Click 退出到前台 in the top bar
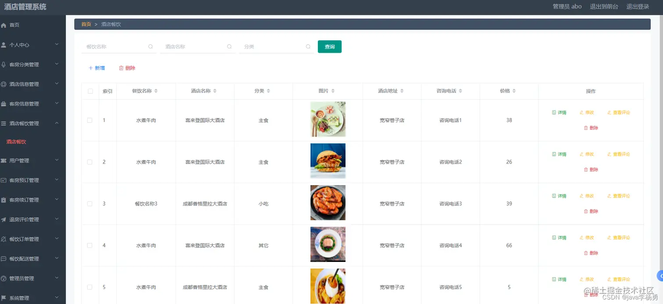The width and height of the screenshot is (663, 304). 604,7
